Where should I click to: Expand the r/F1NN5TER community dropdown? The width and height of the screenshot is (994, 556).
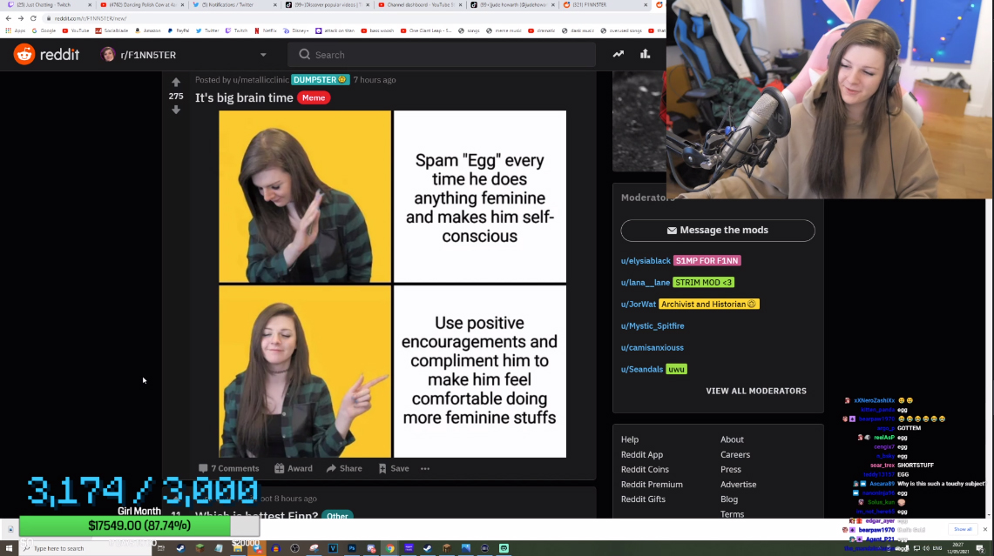pos(263,55)
